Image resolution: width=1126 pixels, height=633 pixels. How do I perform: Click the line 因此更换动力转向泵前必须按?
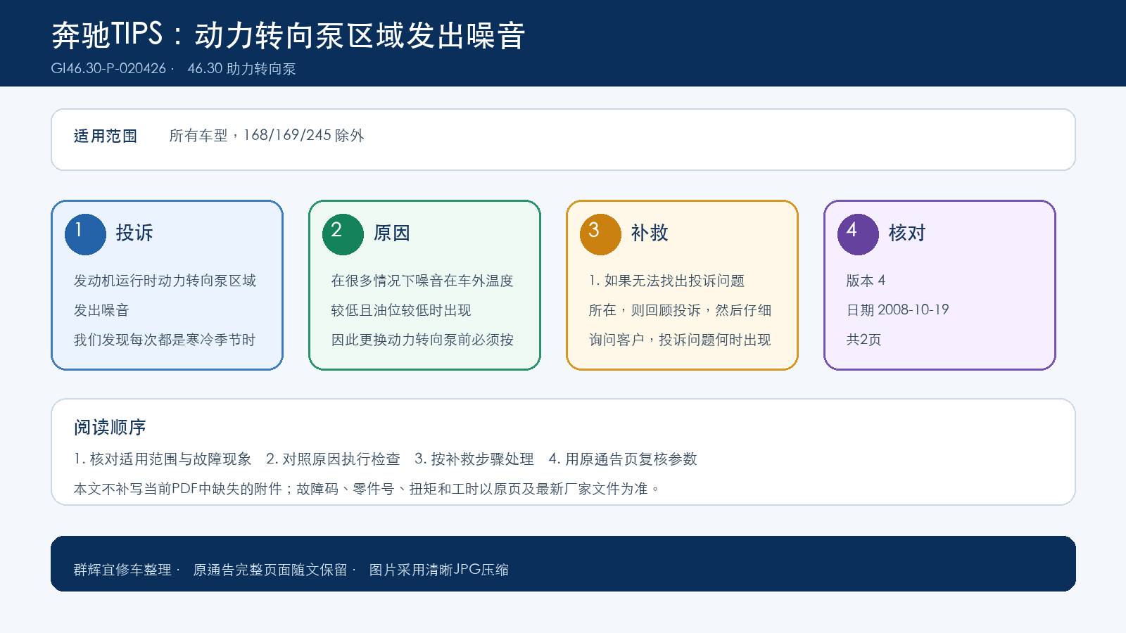point(422,340)
